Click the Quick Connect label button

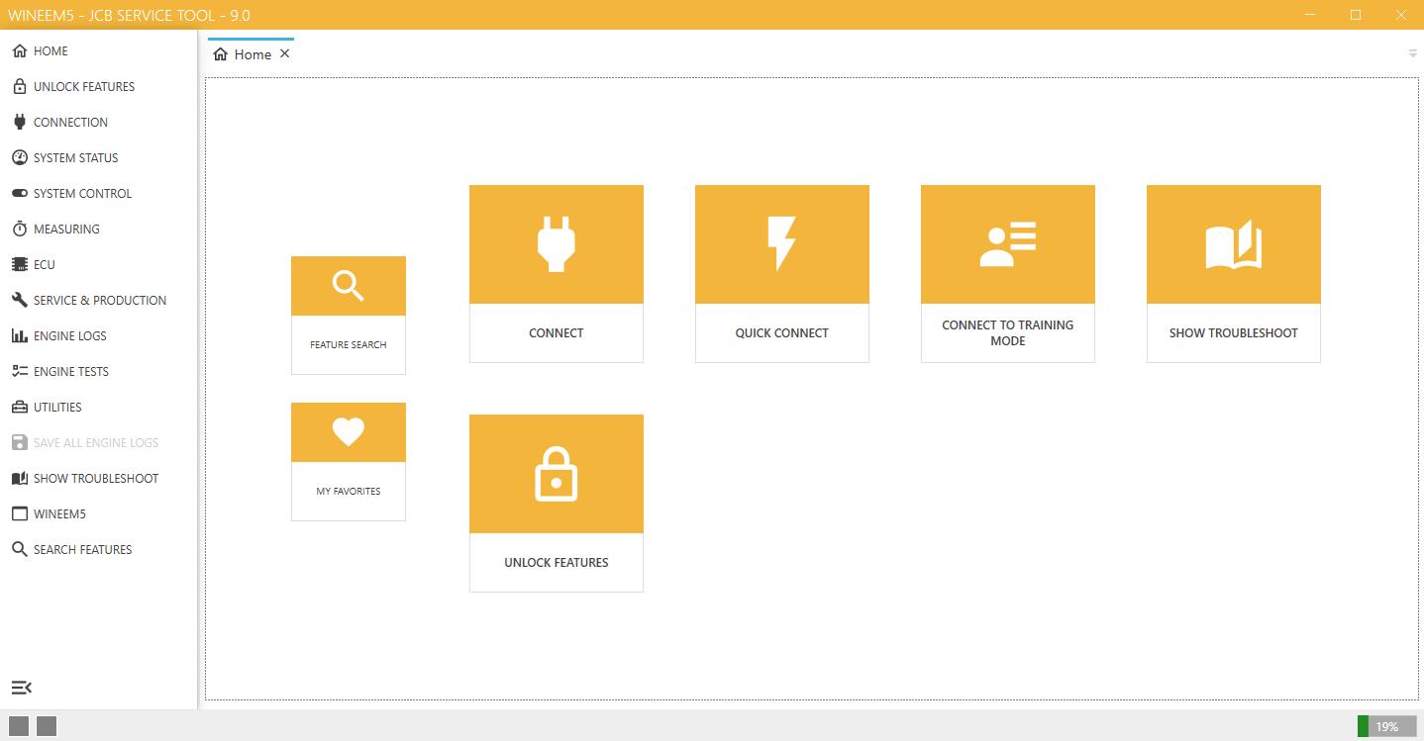point(781,333)
